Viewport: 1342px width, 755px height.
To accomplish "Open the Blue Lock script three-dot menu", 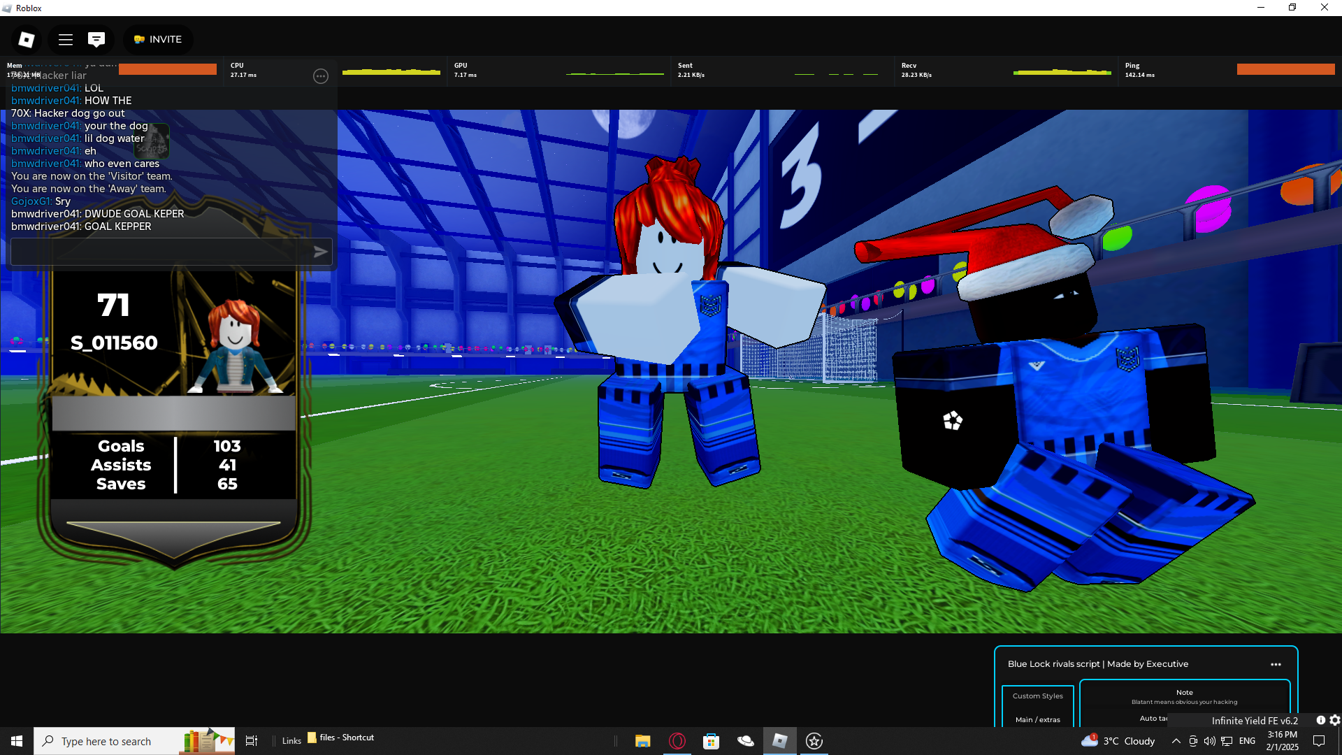I will tap(1276, 664).
